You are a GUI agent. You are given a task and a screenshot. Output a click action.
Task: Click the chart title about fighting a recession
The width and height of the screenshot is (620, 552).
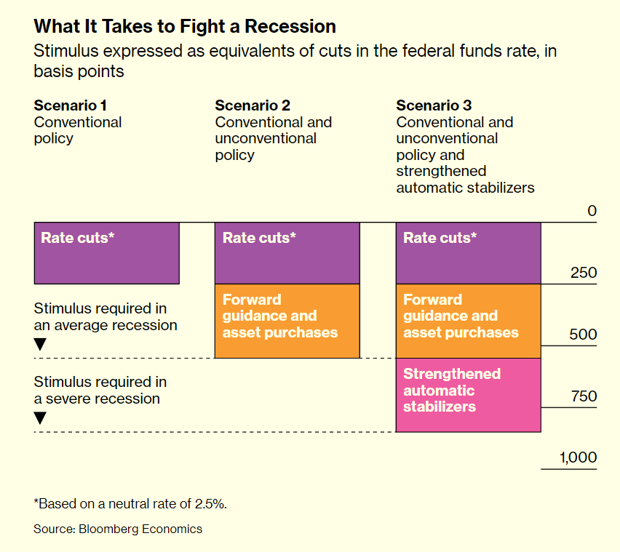[185, 27]
